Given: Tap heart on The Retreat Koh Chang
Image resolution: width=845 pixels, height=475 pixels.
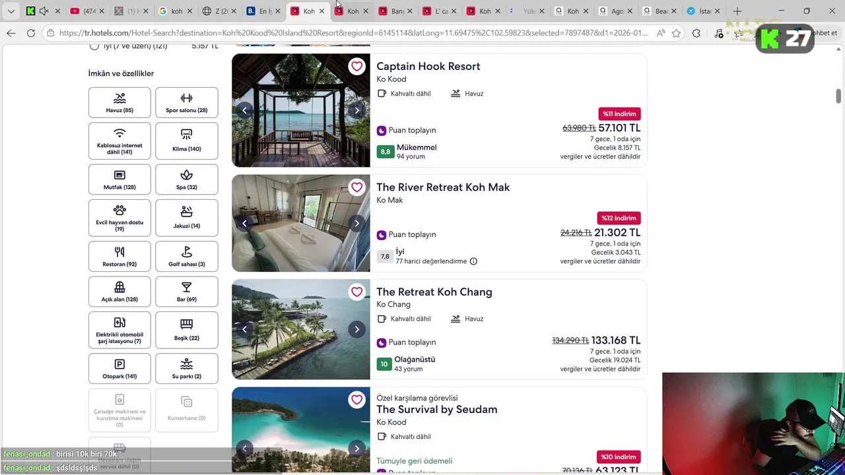Looking at the screenshot, I should 356,292.
